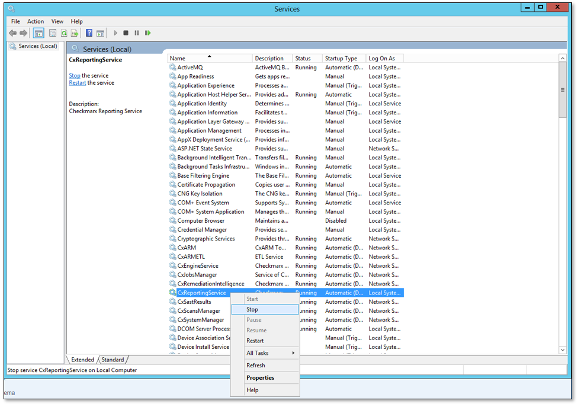
Task: Click the vertical scrollbar thumb
Action: point(563,90)
